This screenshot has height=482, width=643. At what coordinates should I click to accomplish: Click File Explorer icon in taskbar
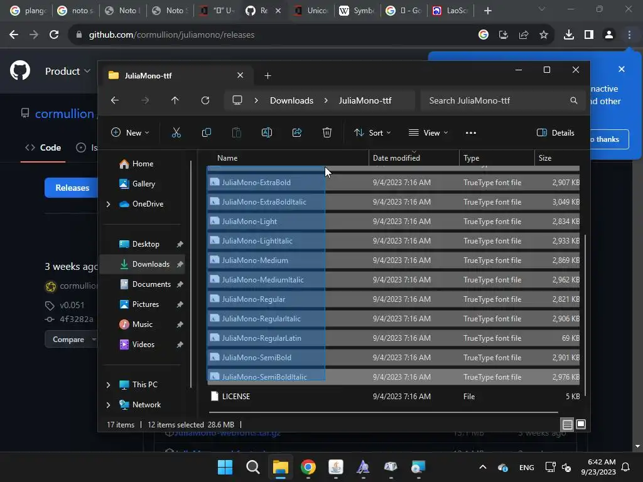tap(281, 467)
